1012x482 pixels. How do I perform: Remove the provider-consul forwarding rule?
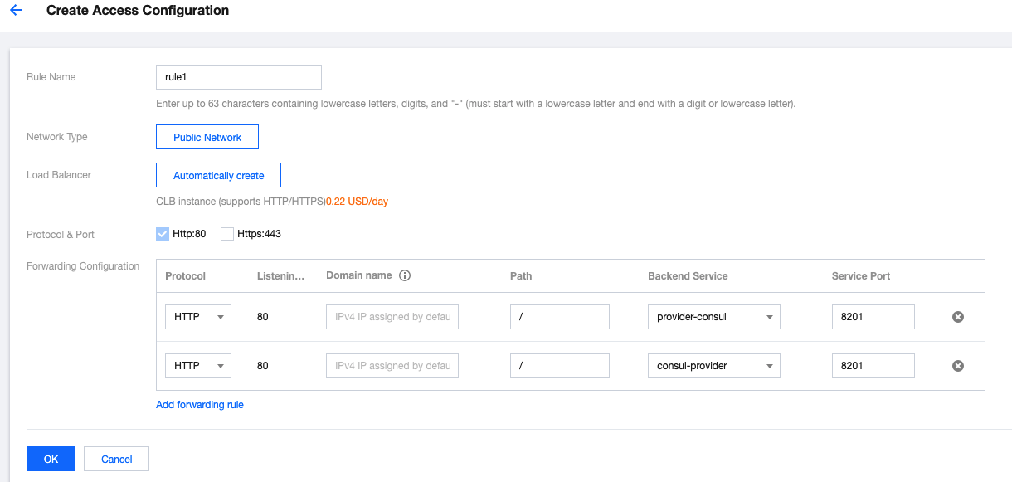[957, 317]
